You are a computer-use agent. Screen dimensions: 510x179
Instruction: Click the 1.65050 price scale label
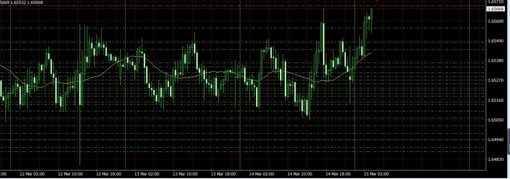495,120
